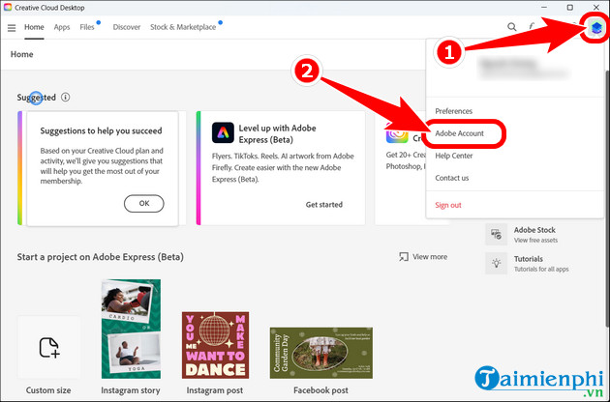Screen dimensions: 610x402
Task: Open the hamburger menu icon
Action: [x=12, y=28]
